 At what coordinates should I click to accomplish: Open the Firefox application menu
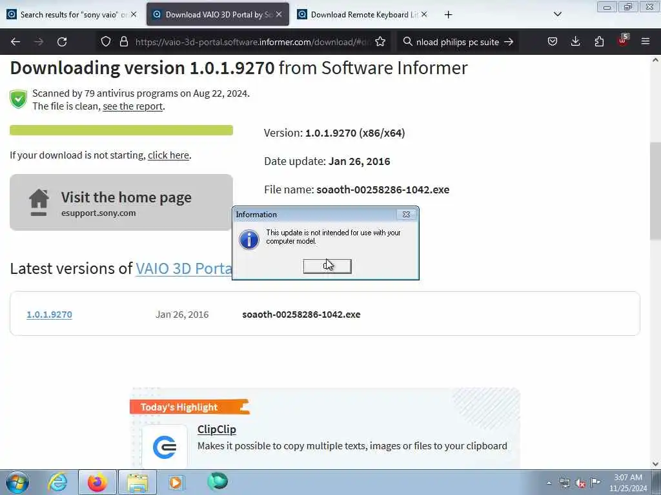point(646,42)
